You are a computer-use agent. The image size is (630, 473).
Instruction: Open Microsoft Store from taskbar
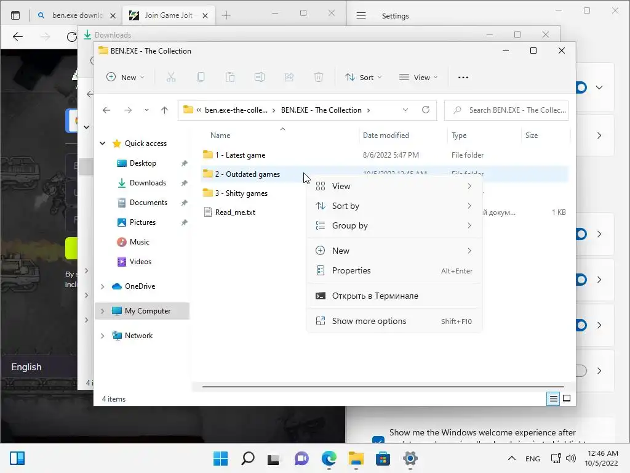pyautogui.click(x=383, y=458)
